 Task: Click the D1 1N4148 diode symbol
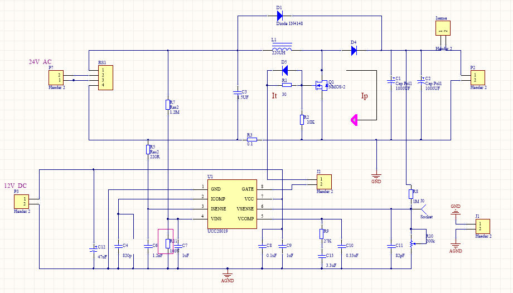click(280, 16)
